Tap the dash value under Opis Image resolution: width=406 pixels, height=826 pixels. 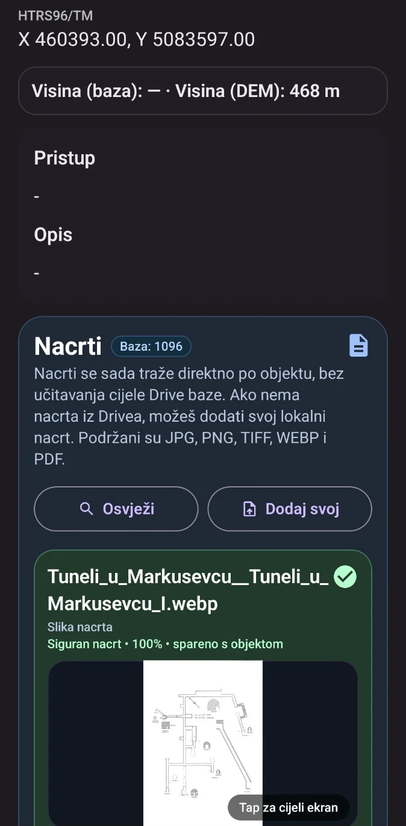(37, 274)
